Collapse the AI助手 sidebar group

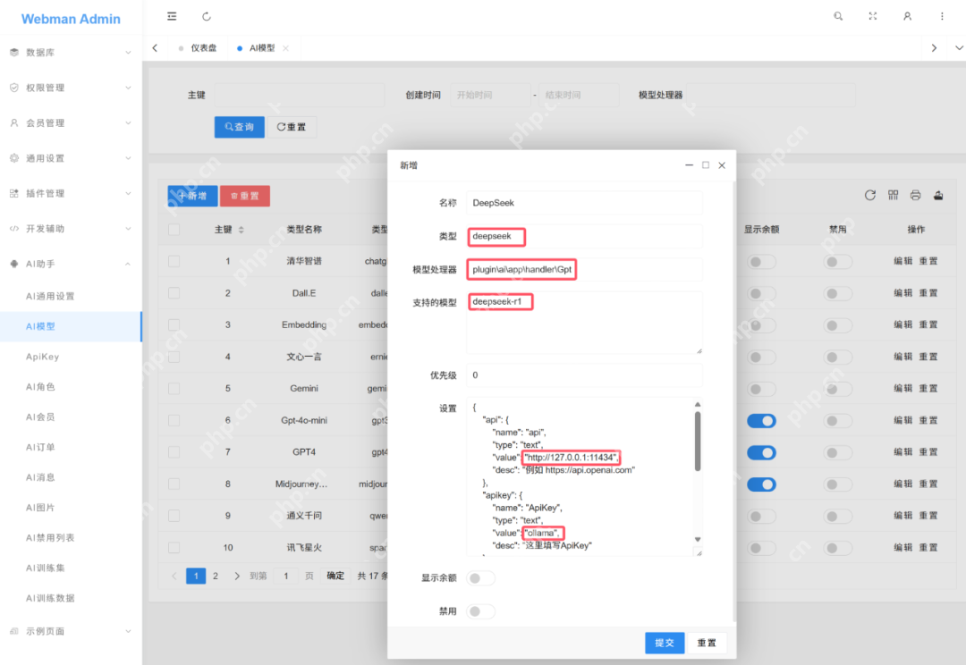point(71,264)
